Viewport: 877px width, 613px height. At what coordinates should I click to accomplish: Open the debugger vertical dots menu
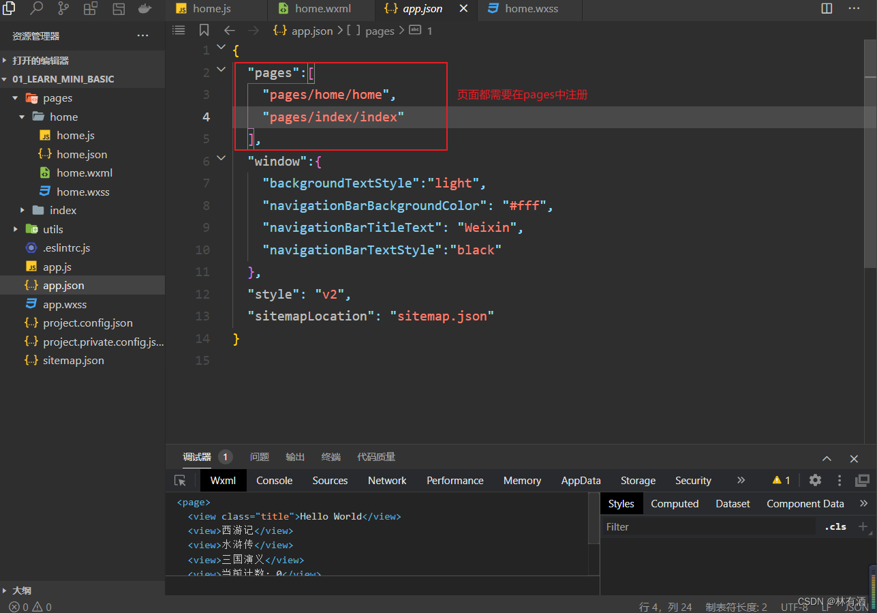coord(840,480)
